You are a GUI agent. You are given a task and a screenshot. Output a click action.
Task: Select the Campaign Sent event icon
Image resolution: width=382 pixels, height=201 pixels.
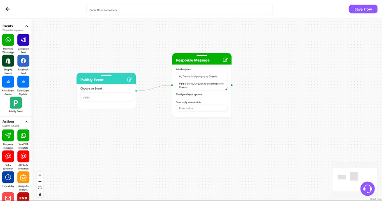(24, 40)
